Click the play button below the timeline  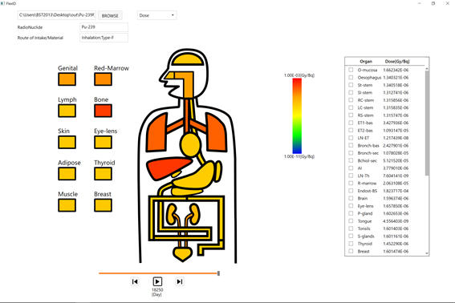click(x=157, y=281)
